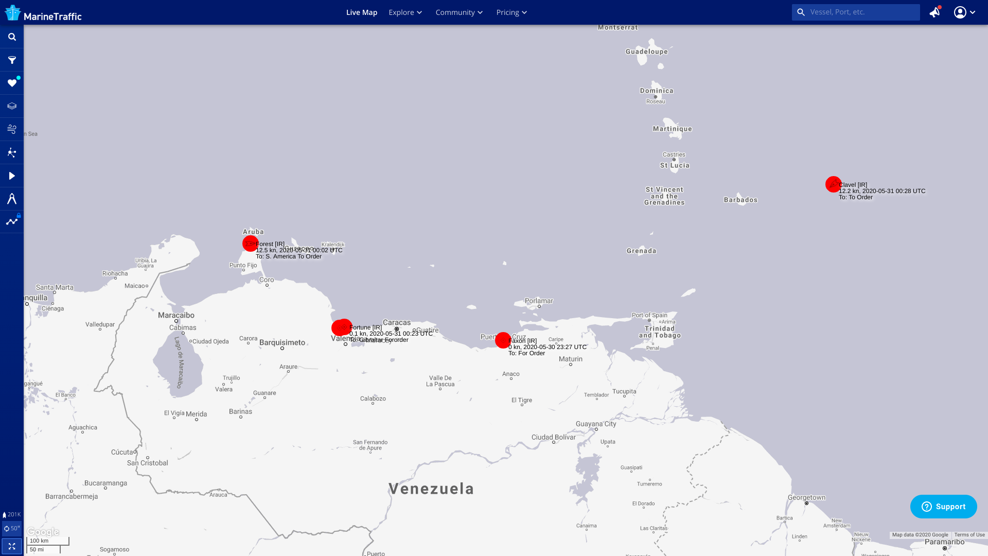988x556 pixels.
Task: Open the Support help button
Action: coord(943,507)
